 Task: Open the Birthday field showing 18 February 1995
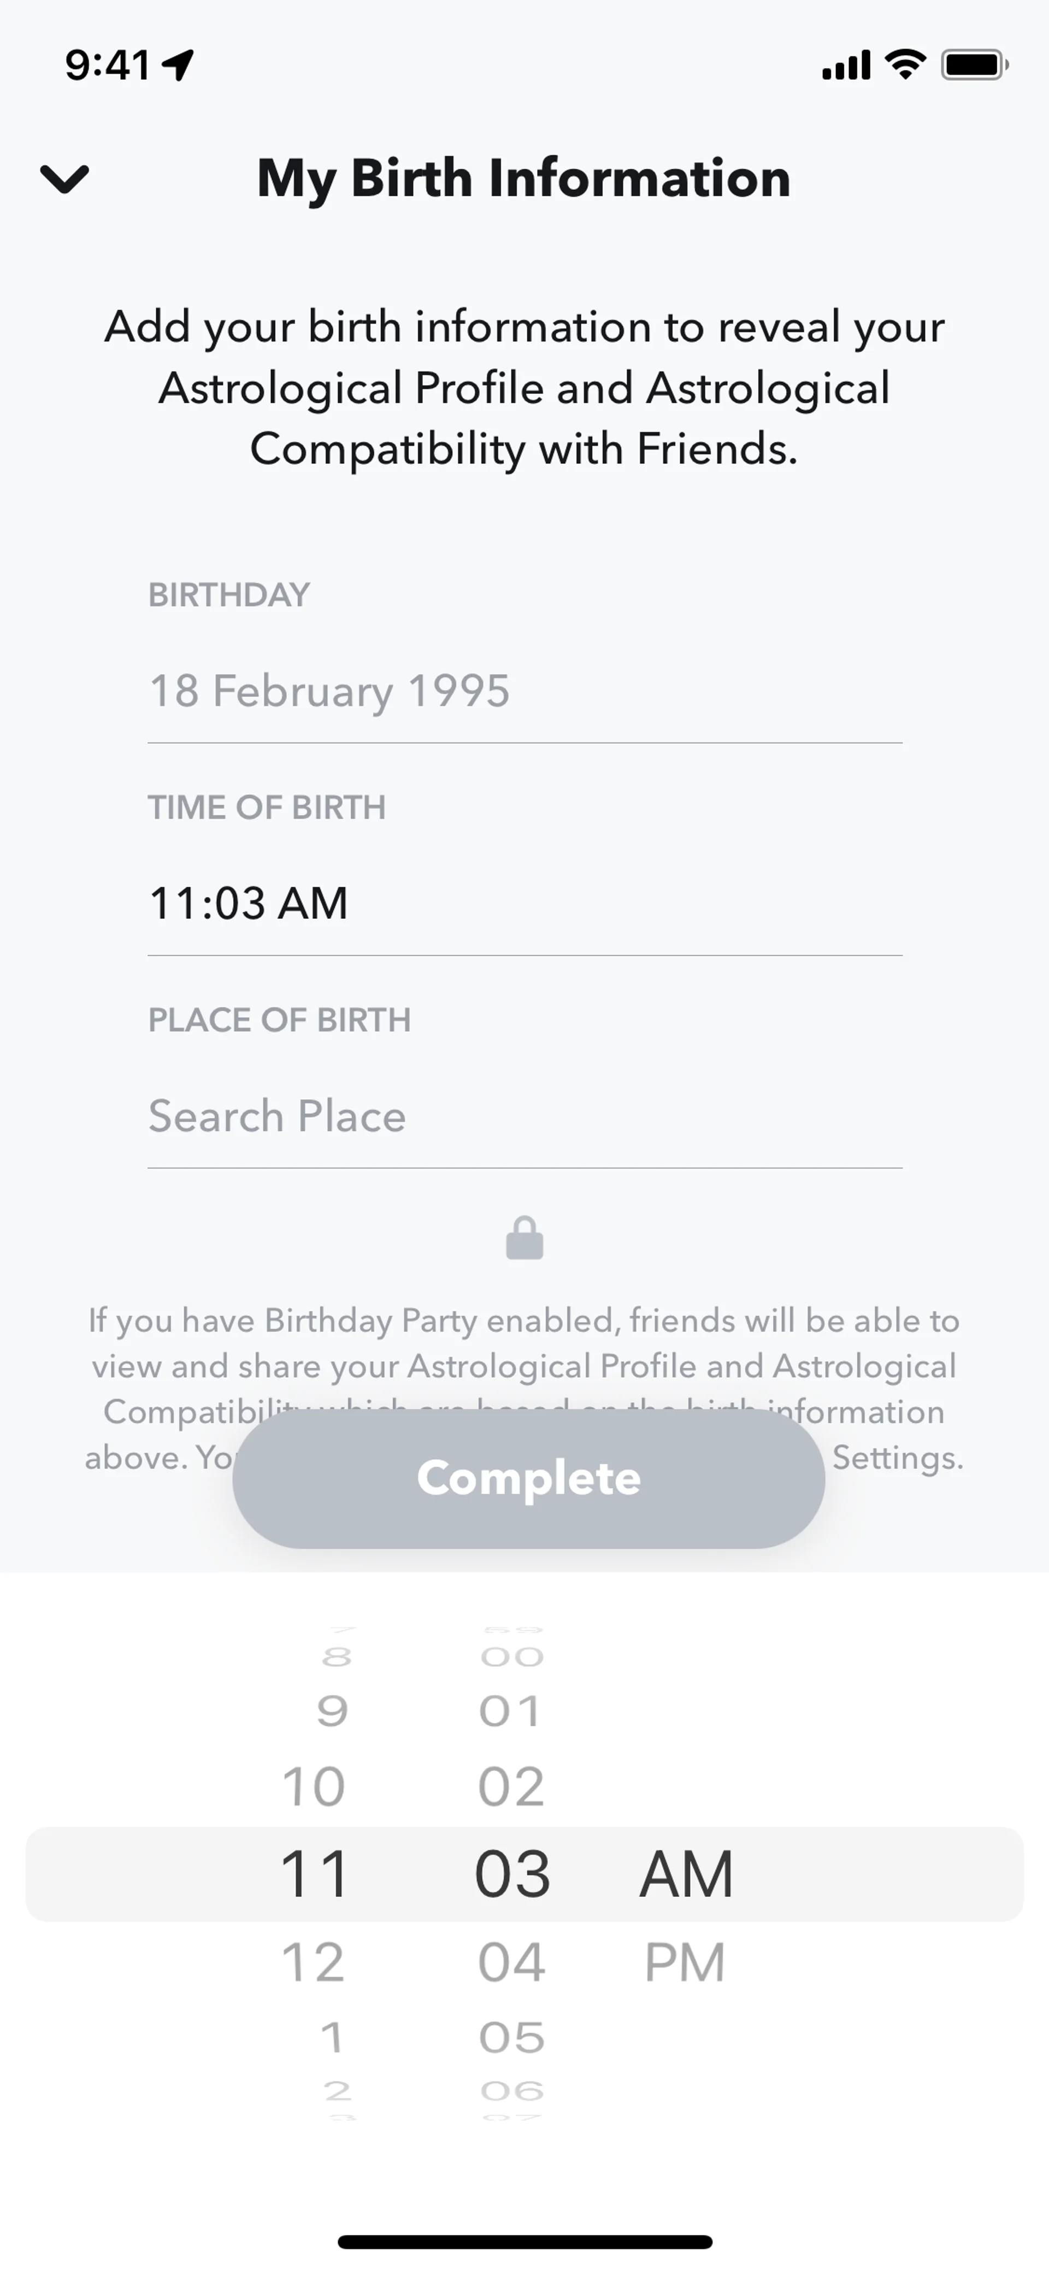coord(524,691)
